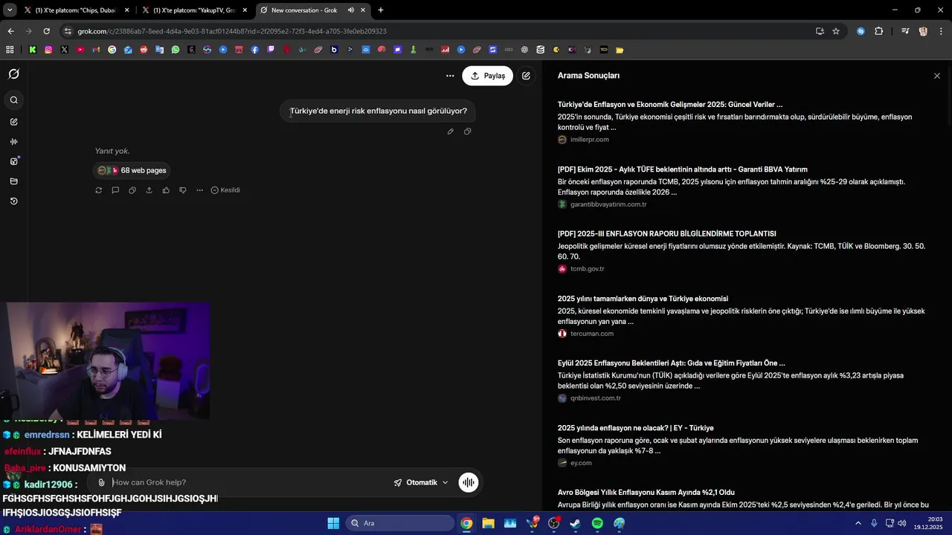Open WhatsApp bookmark
This screenshot has height=535, width=952.
click(x=176, y=50)
